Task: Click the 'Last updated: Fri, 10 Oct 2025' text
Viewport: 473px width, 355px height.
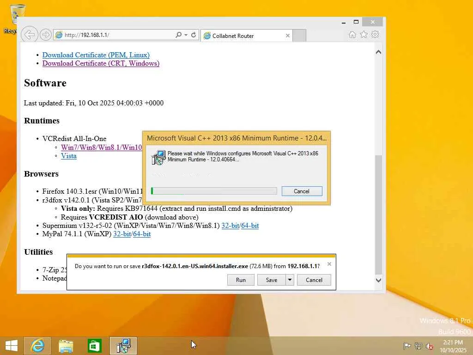Action: (94, 103)
